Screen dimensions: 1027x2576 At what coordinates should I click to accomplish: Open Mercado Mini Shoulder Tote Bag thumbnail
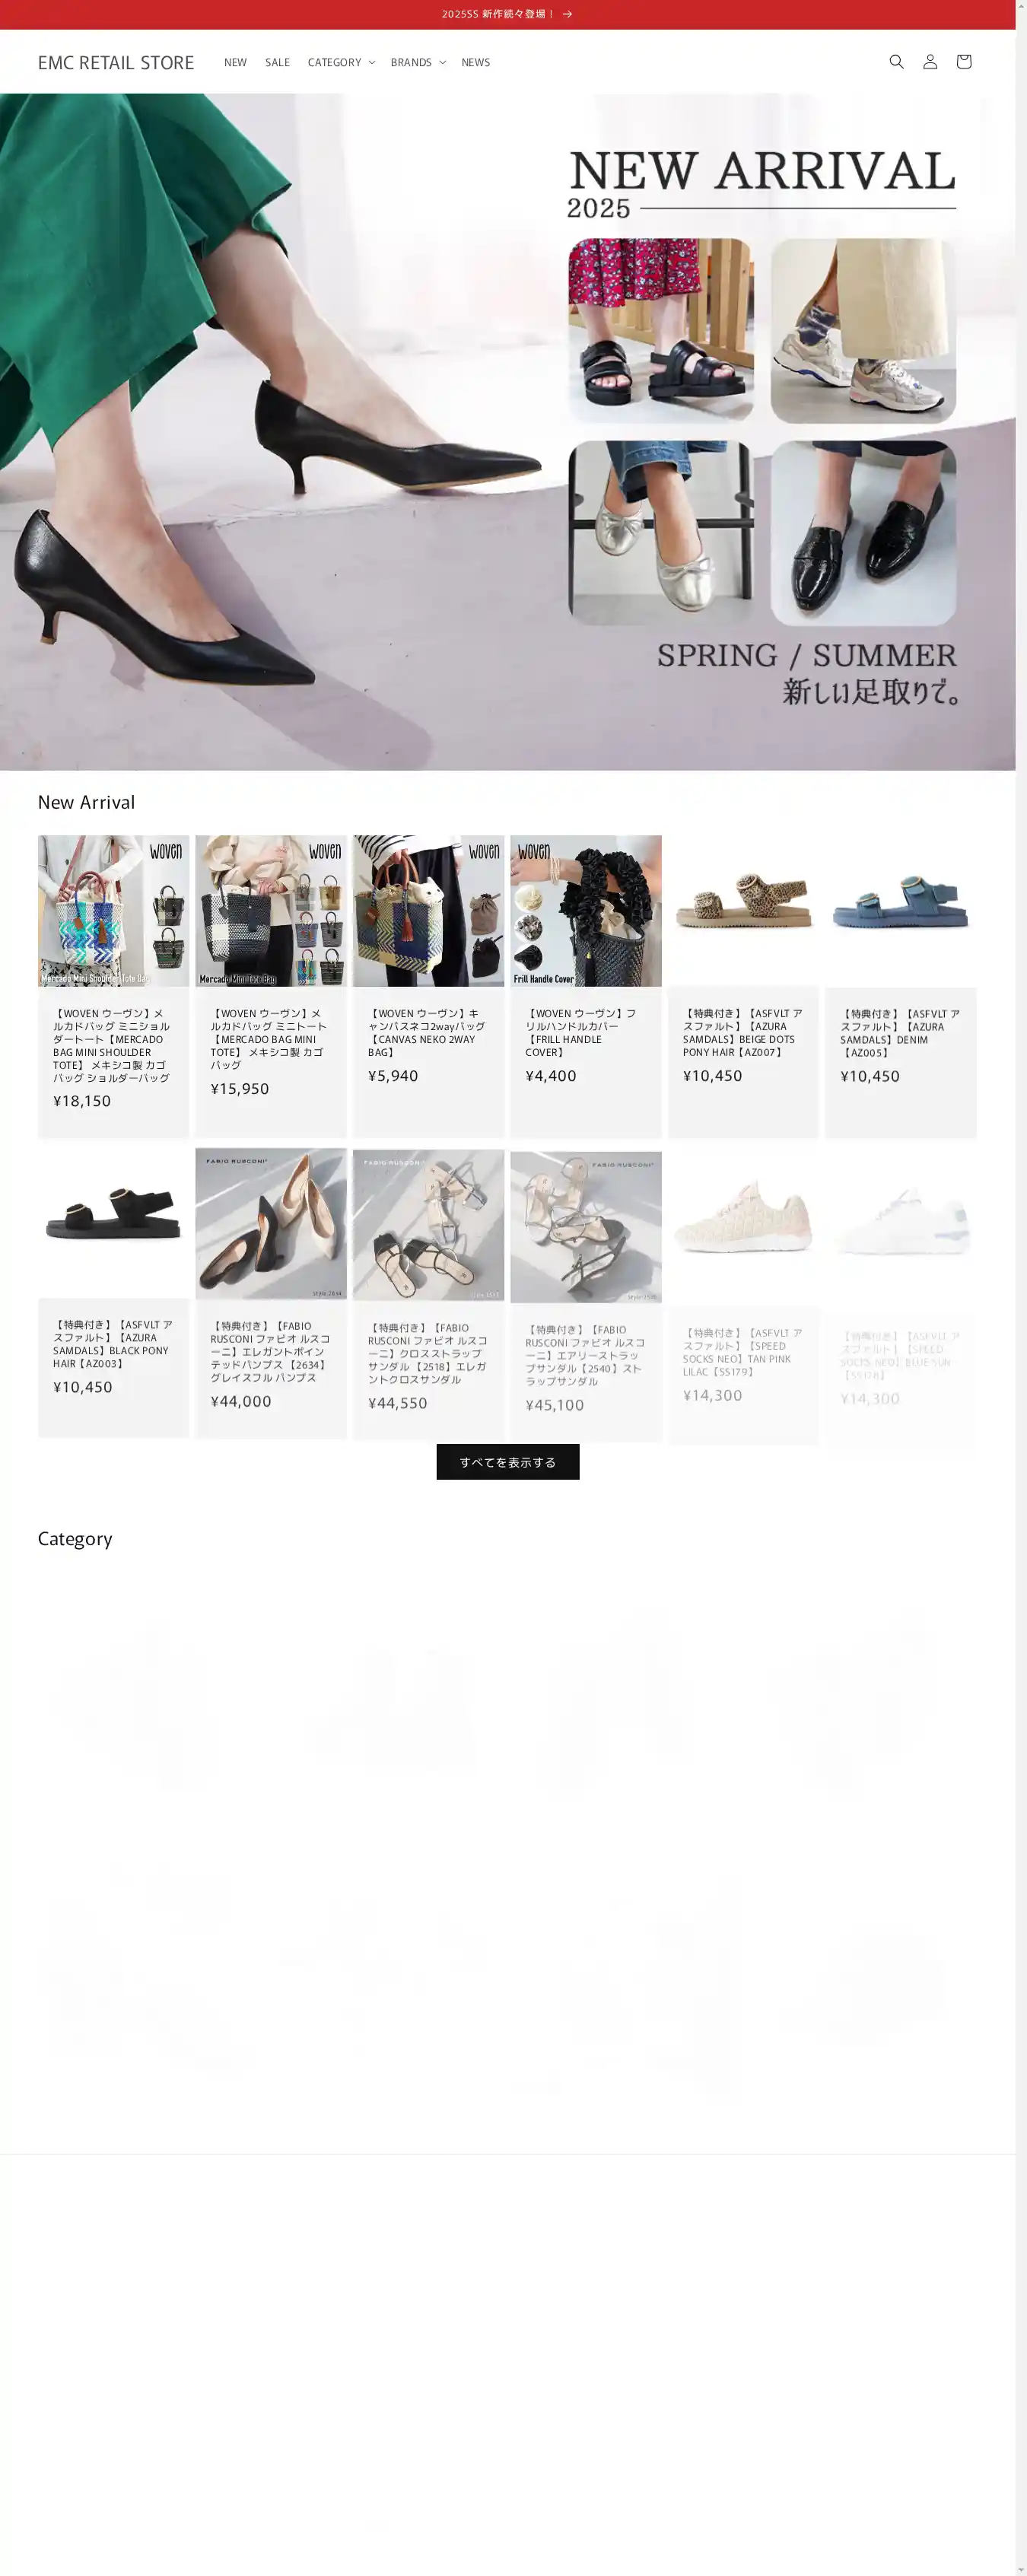[x=113, y=911]
